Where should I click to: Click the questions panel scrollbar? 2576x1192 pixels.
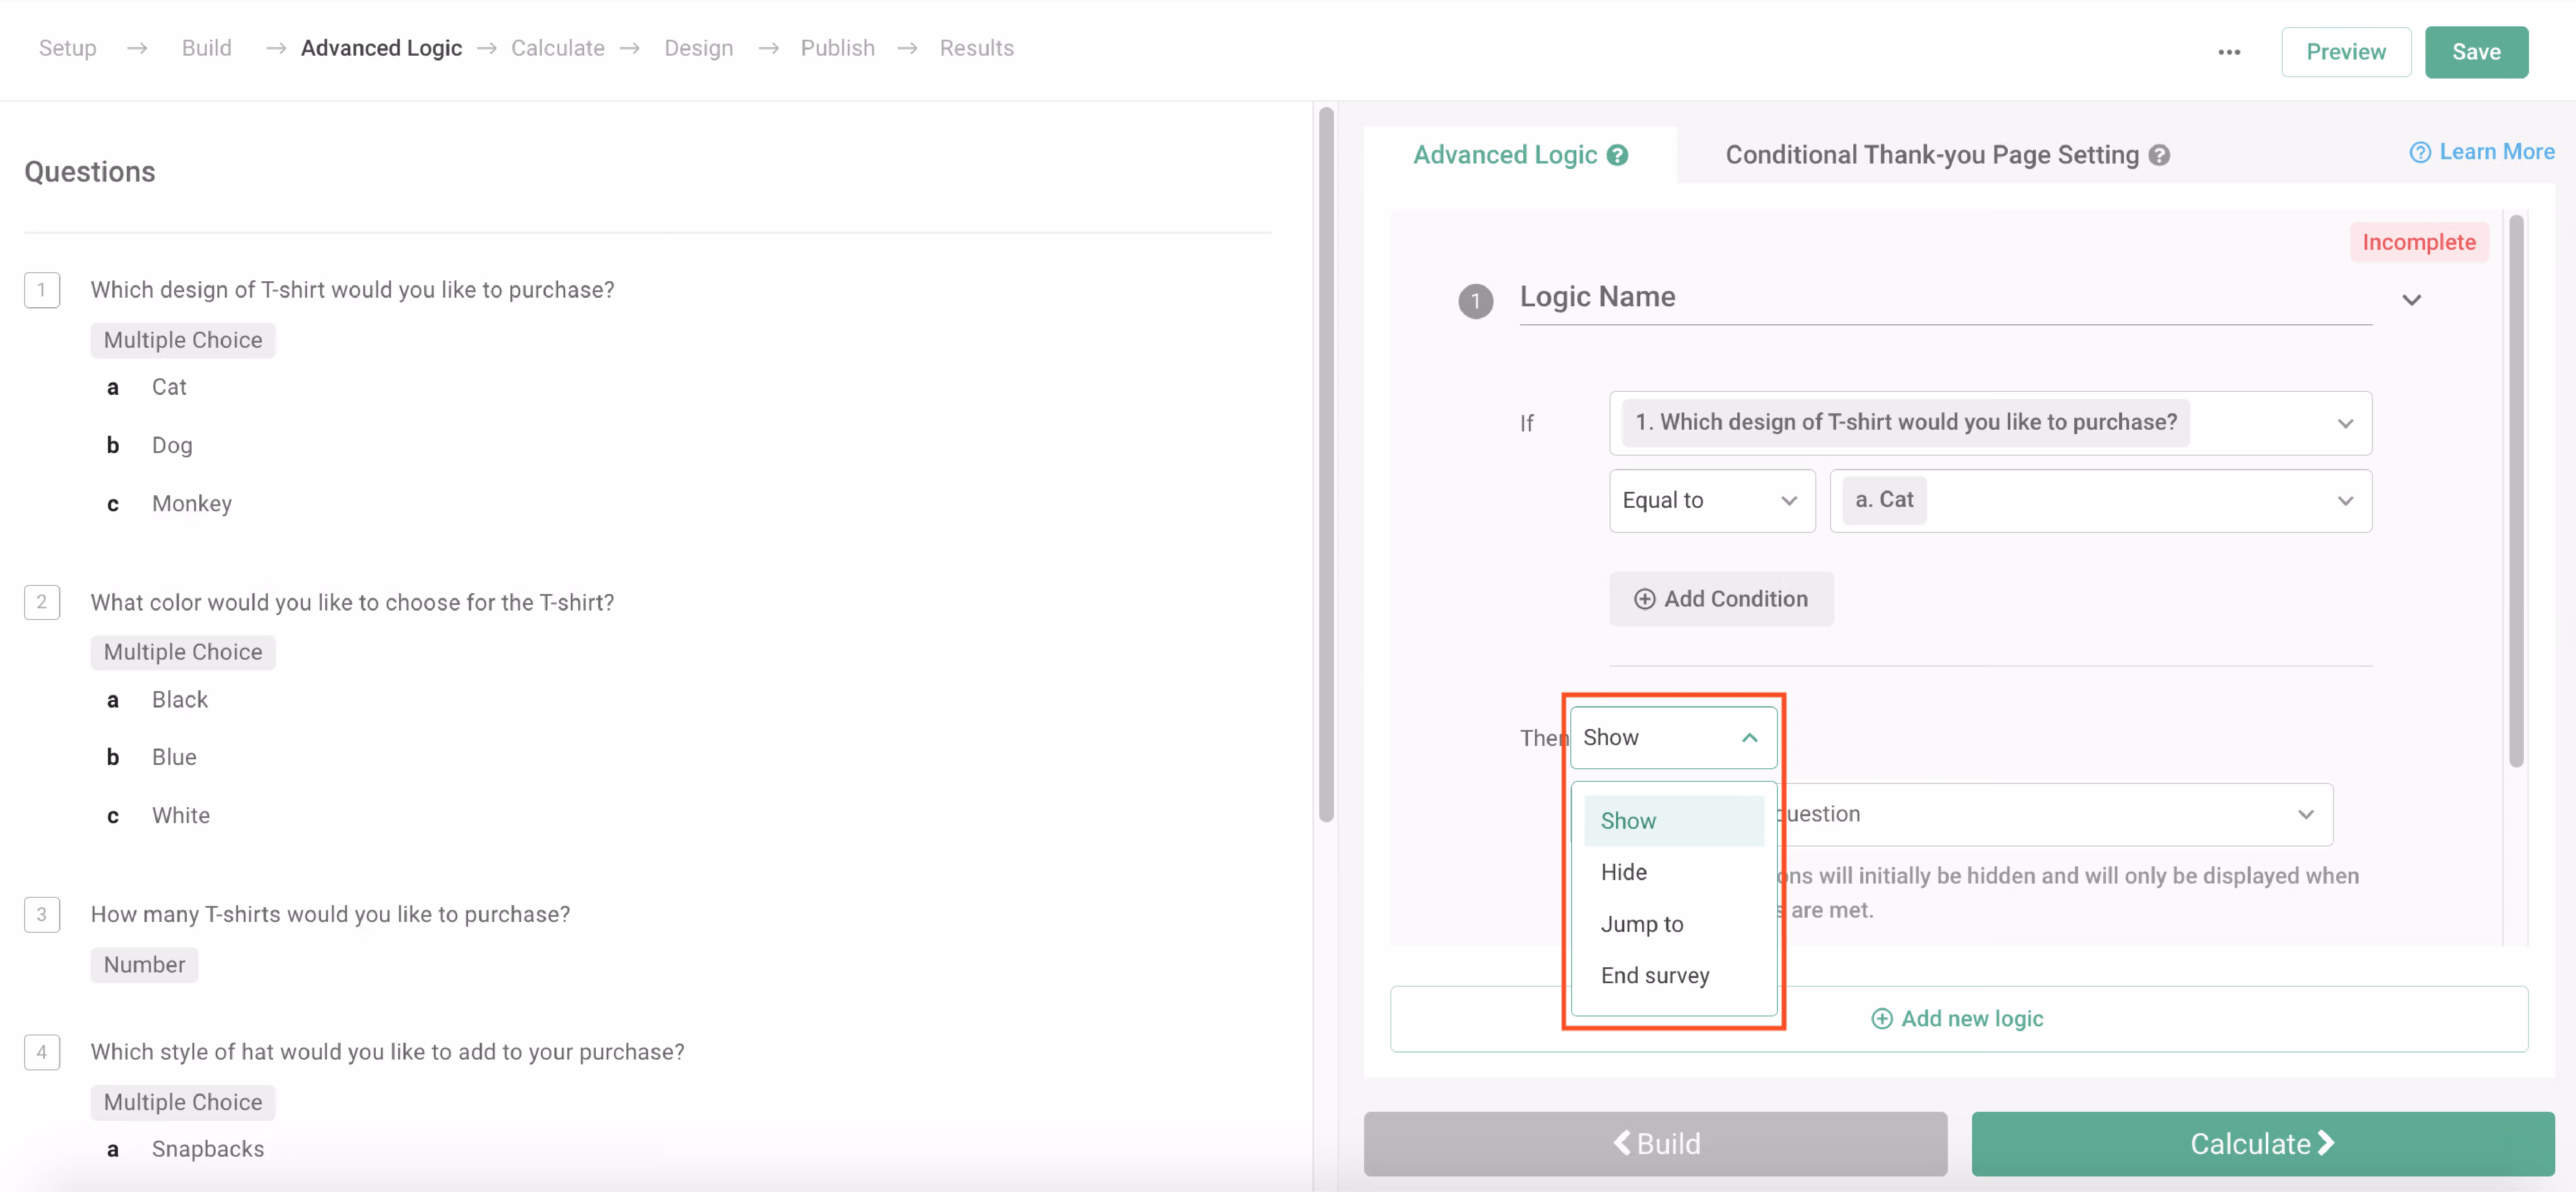1326,464
